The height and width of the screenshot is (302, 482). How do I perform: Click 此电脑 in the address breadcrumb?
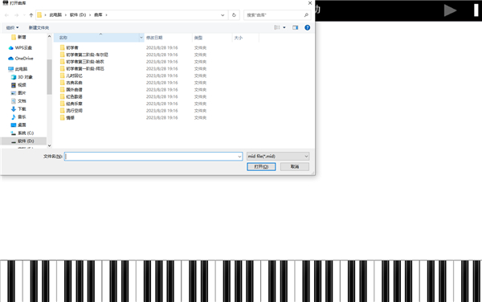coord(55,14)
